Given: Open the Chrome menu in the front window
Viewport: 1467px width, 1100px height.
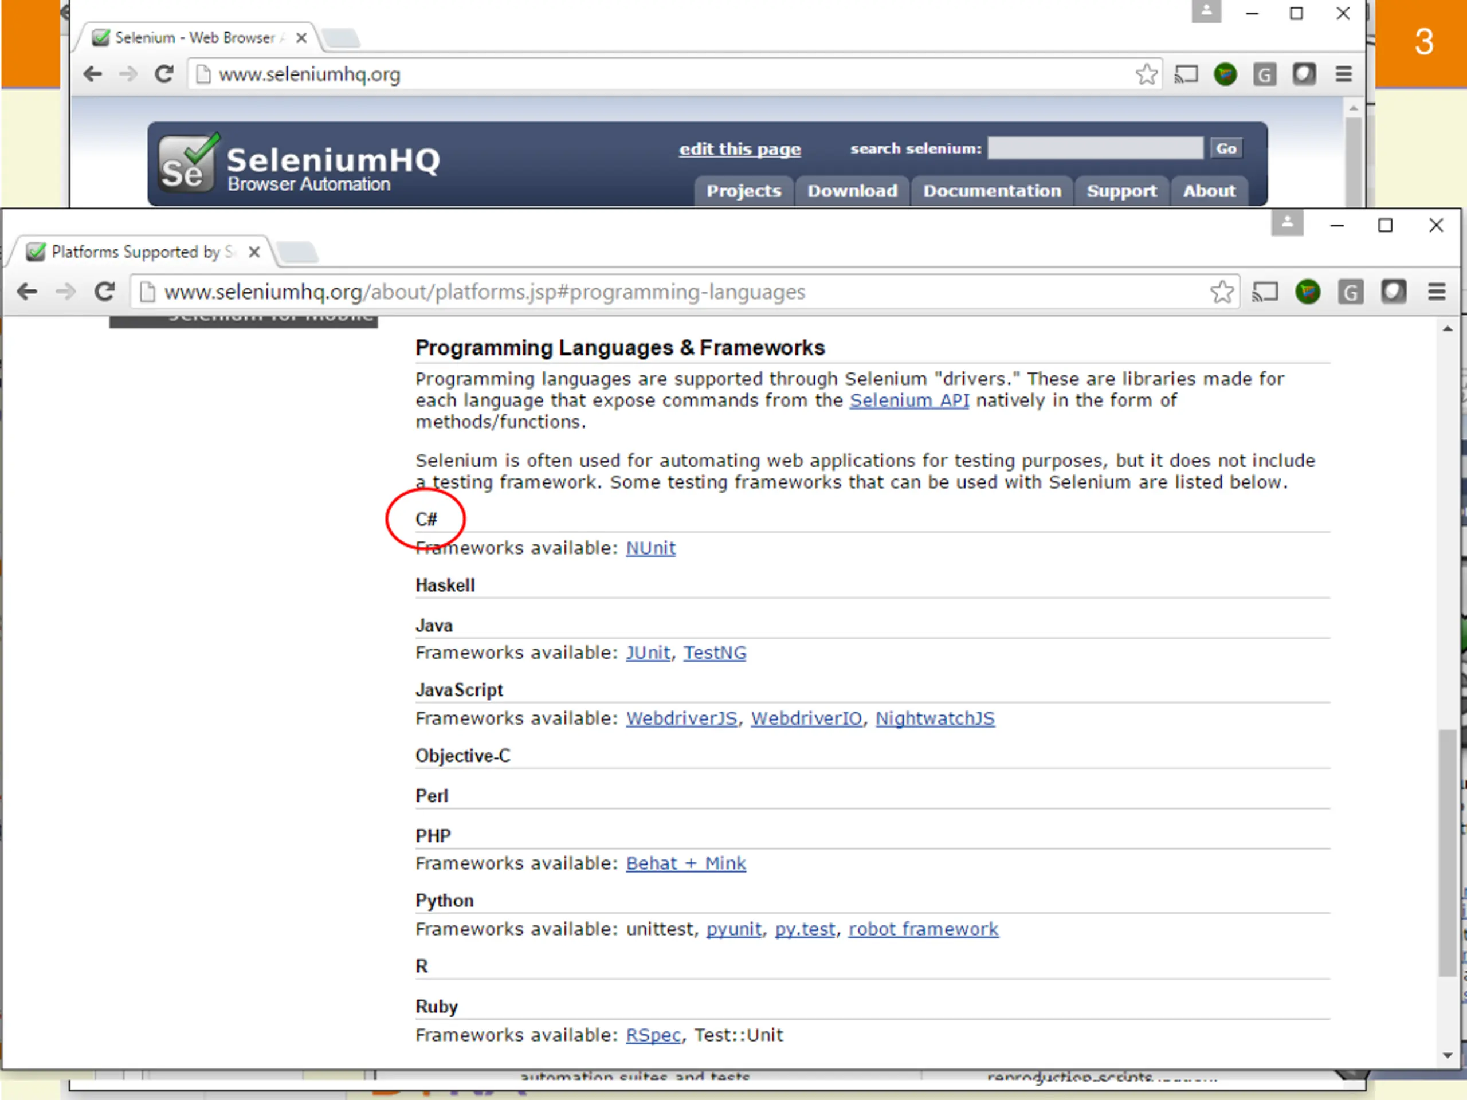Looking at the screenshot, I should (1437, 292).
